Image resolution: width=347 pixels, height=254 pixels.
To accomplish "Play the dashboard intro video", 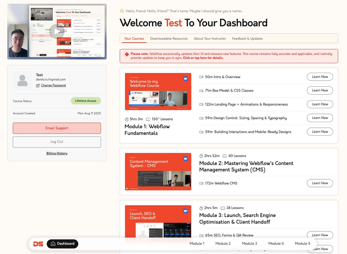I will (x=57, y=31).
